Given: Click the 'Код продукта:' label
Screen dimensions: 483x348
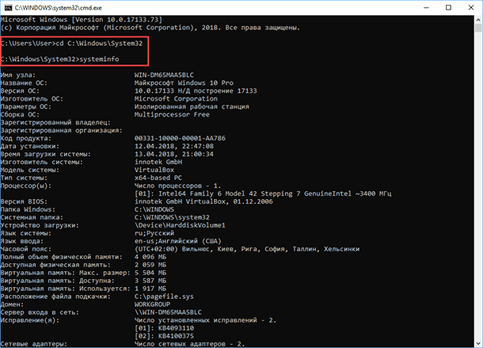Looking at the screenshot, I should pyautogui.click(x=26, y=138).
